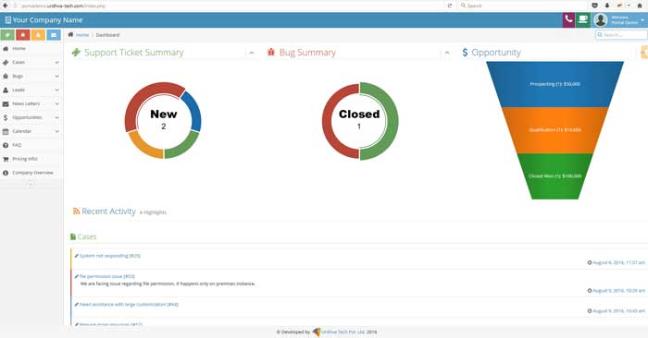This screenshot has height=338, width=648.
Task: Click the Urdhva Tech footer link
Action: pyautogui.click(x=343, y=332)
